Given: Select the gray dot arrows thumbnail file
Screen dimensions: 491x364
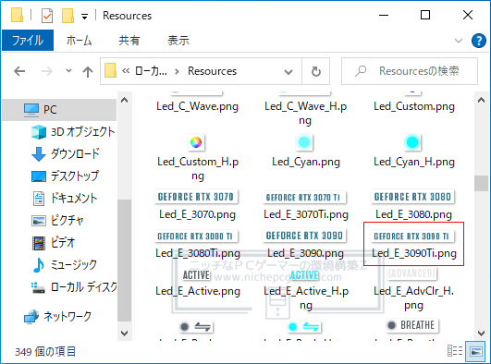Looking at the screenshot, I should [196, 327].
